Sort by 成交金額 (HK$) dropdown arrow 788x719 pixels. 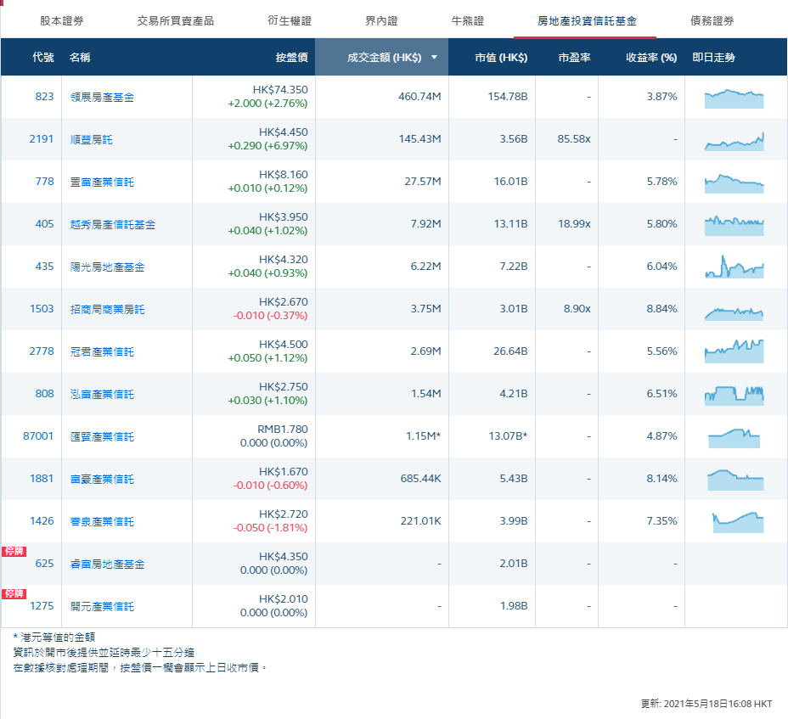click(434, 58)
